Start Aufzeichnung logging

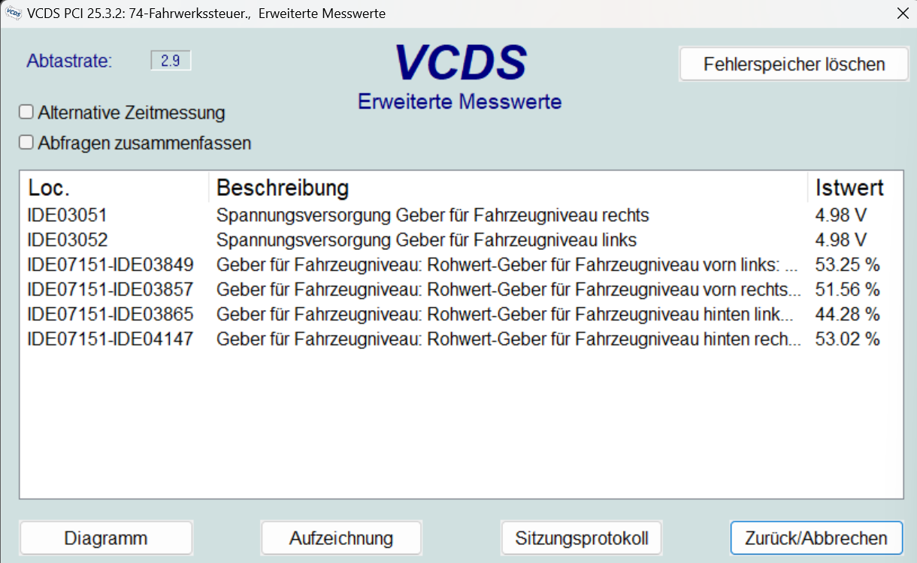[341, 537]
